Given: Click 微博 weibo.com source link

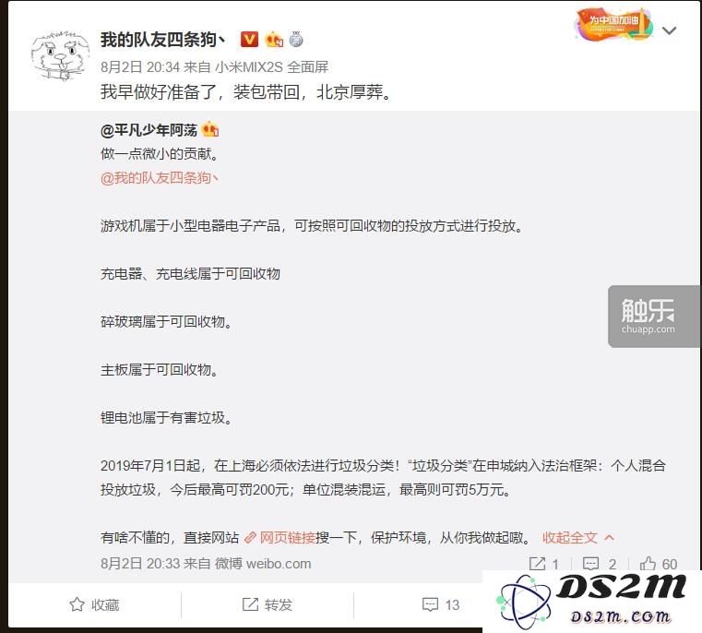Looking at the screenshot, I should [263, 564].
